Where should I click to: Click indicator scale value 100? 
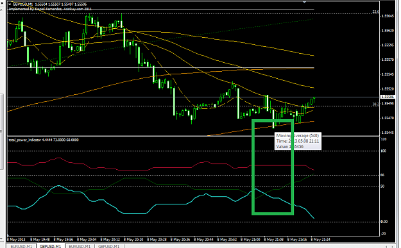[383, 151]
